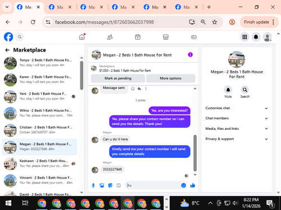
Task: React with emoji to Message sent
Action: click(133, 89)
